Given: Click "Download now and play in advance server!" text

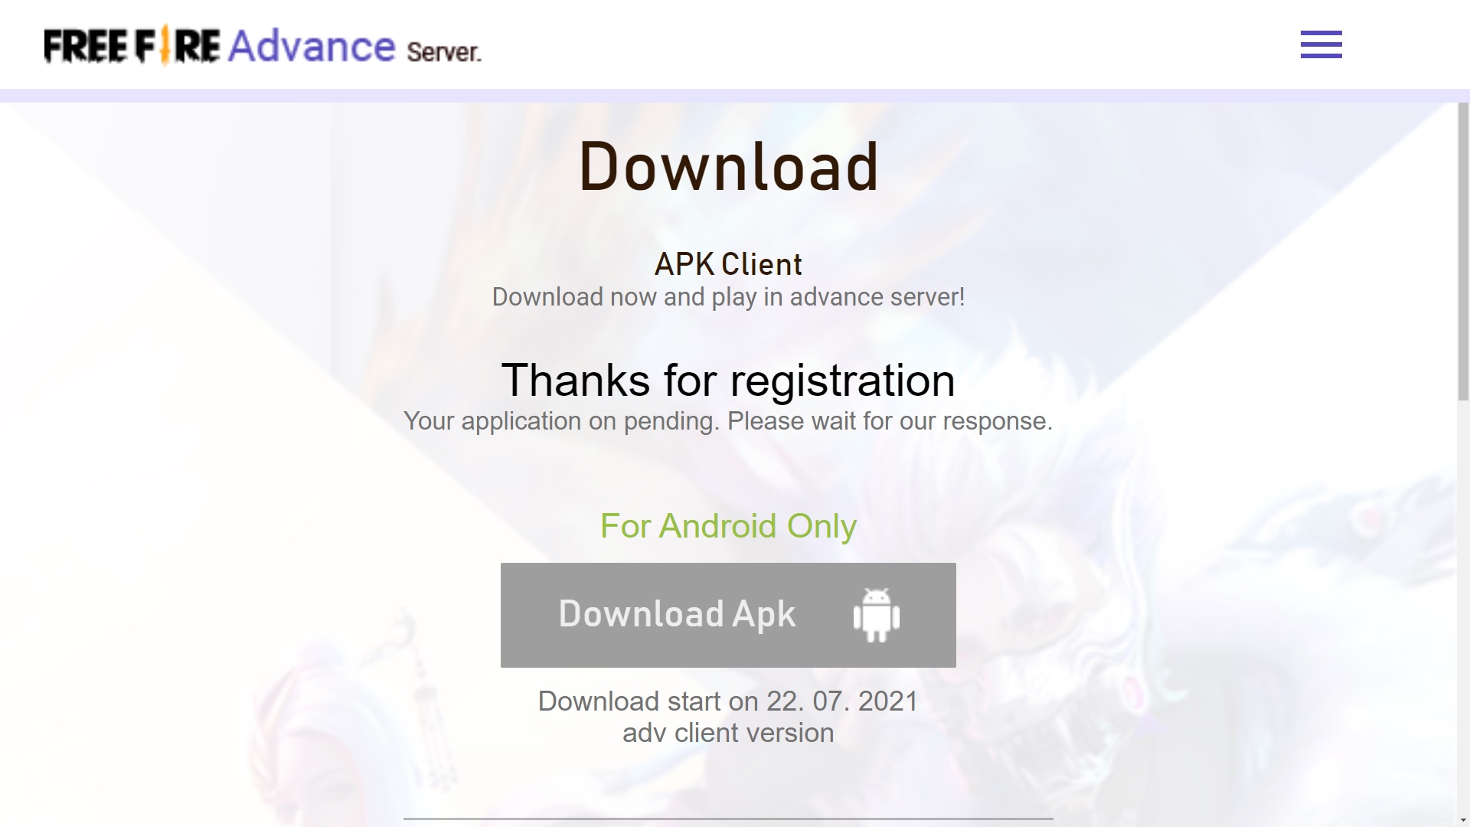Looking at the screenshot, I should (728, 297).
